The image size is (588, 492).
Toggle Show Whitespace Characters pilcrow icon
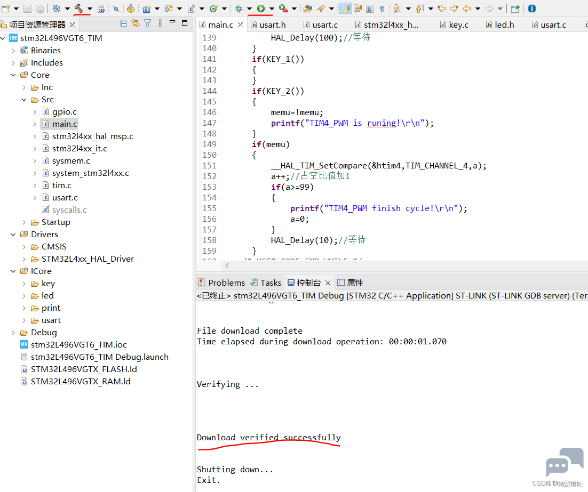pyautogui.click(x=382, y=8)
